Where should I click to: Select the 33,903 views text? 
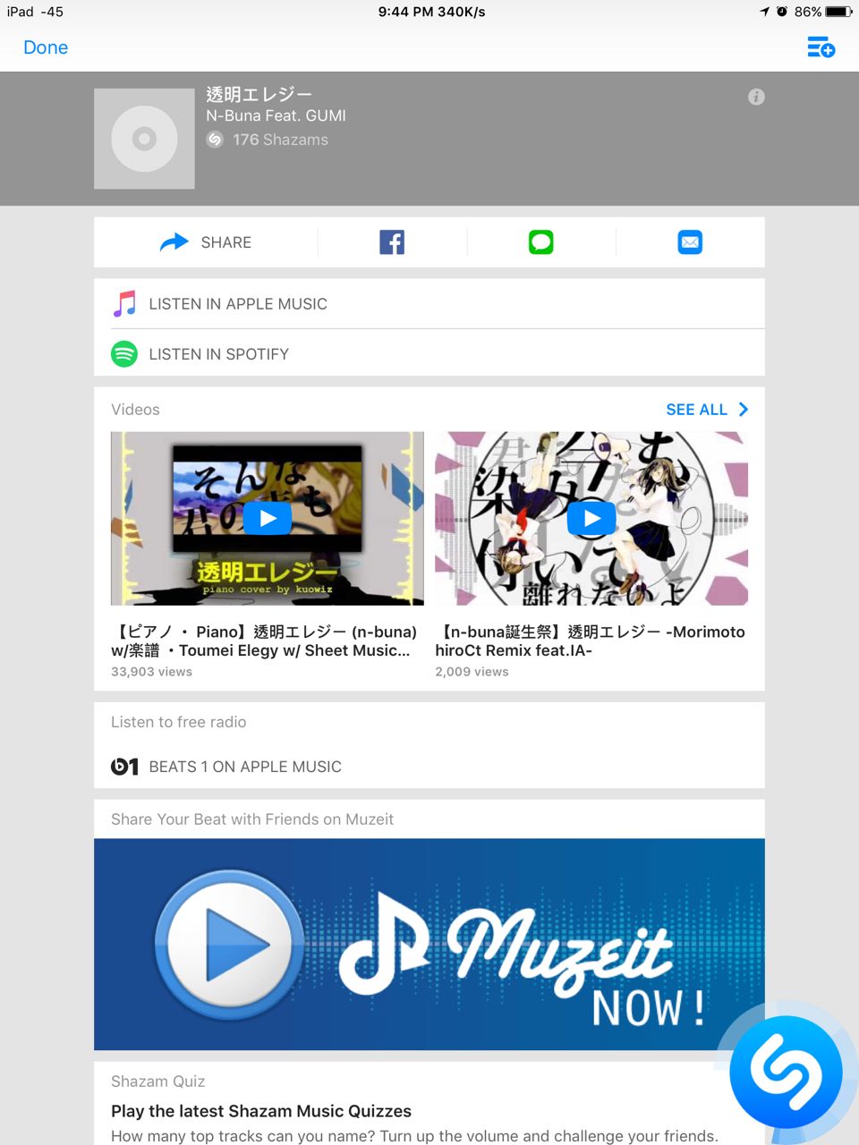(x=151, y=672)
